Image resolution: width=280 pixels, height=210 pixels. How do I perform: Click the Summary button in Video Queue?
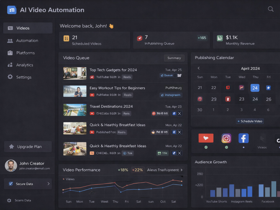pos(174,58)
